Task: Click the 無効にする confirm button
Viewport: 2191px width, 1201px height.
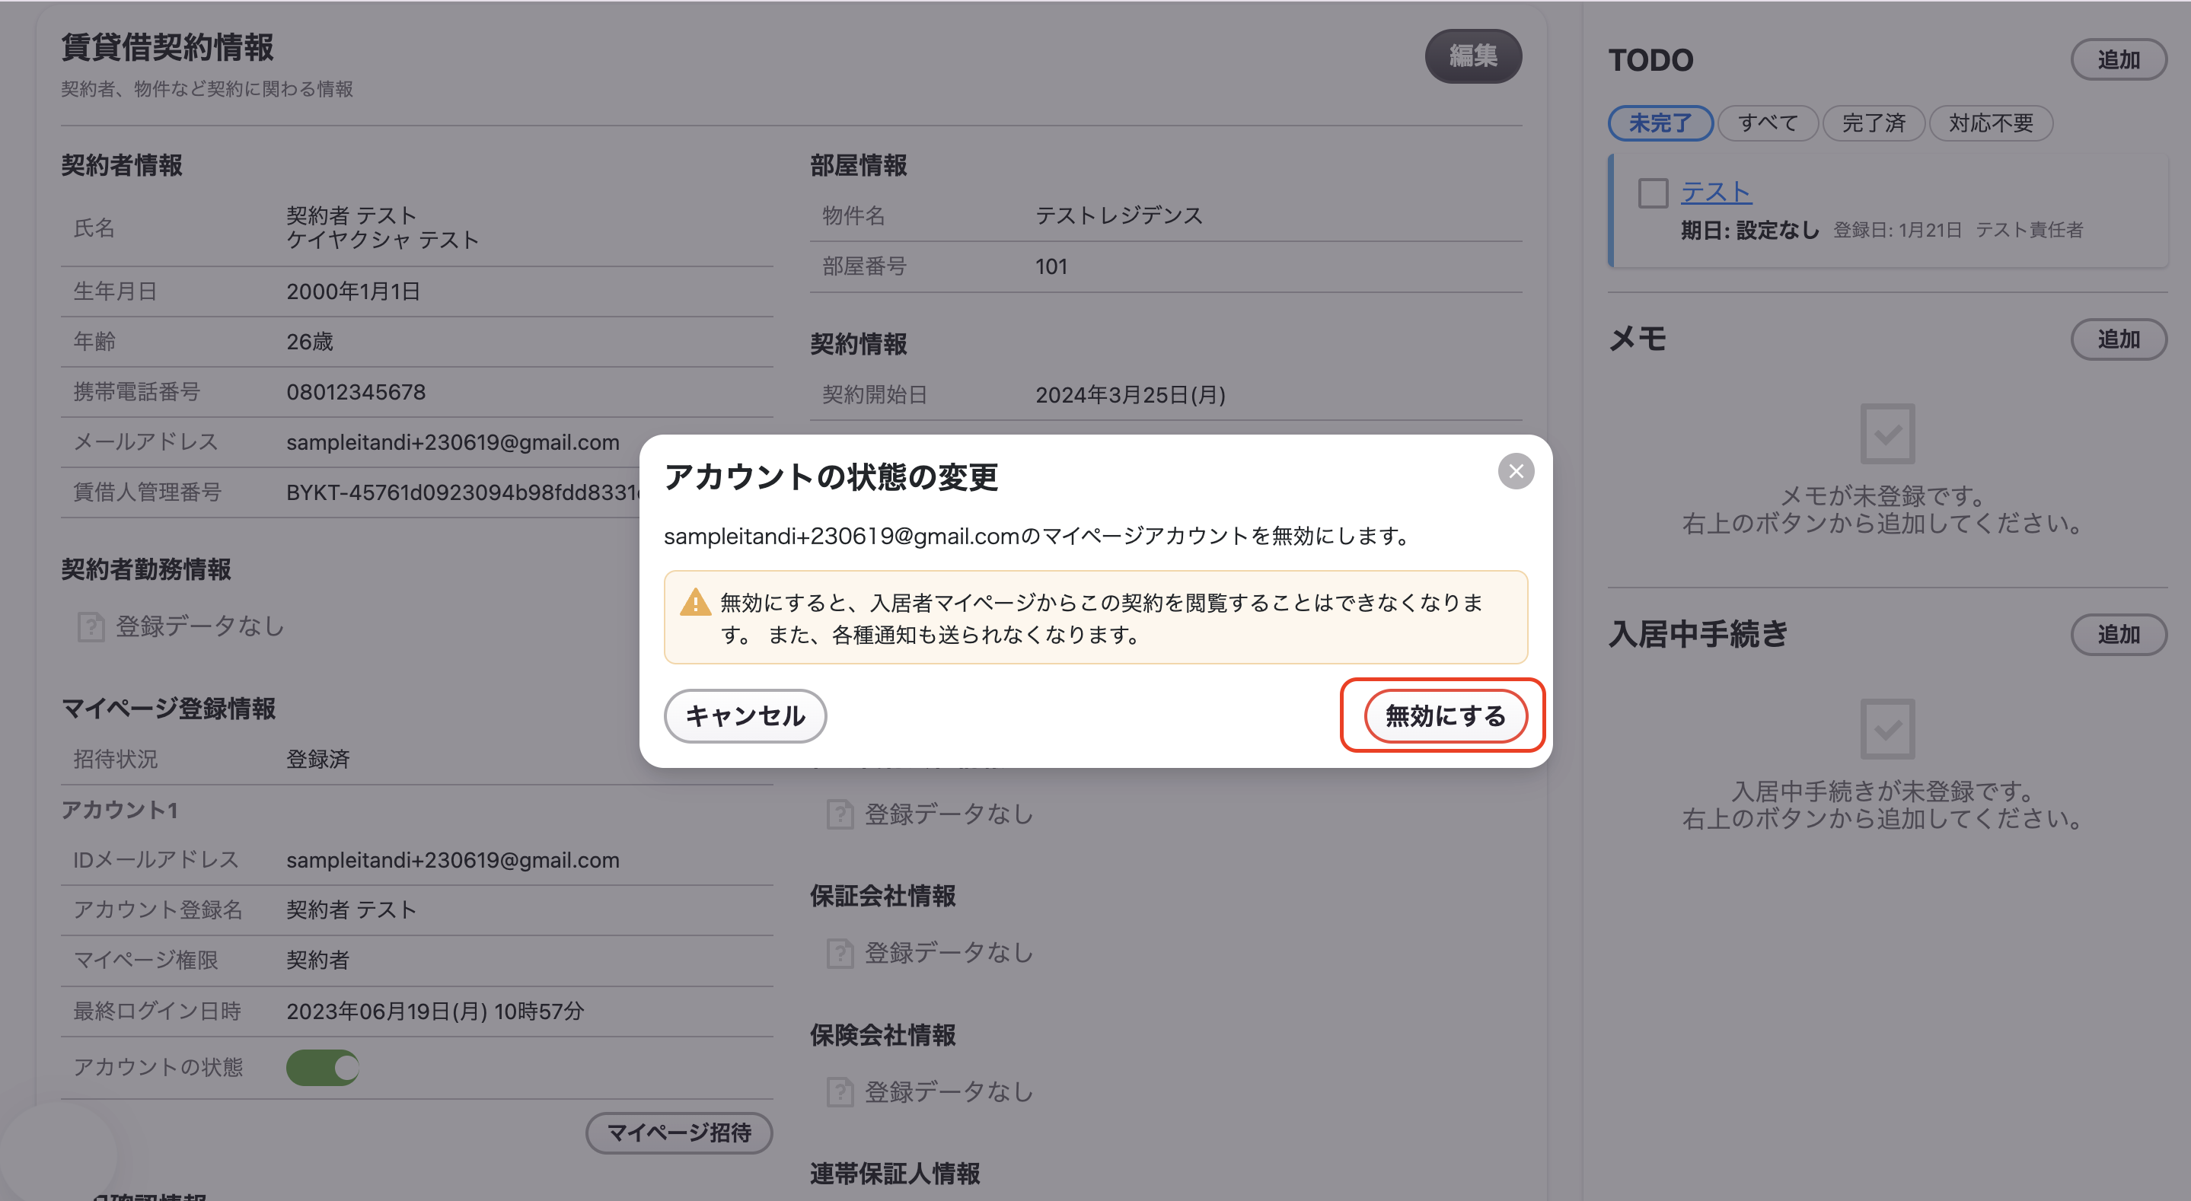Action: (x=1444, y=715)
